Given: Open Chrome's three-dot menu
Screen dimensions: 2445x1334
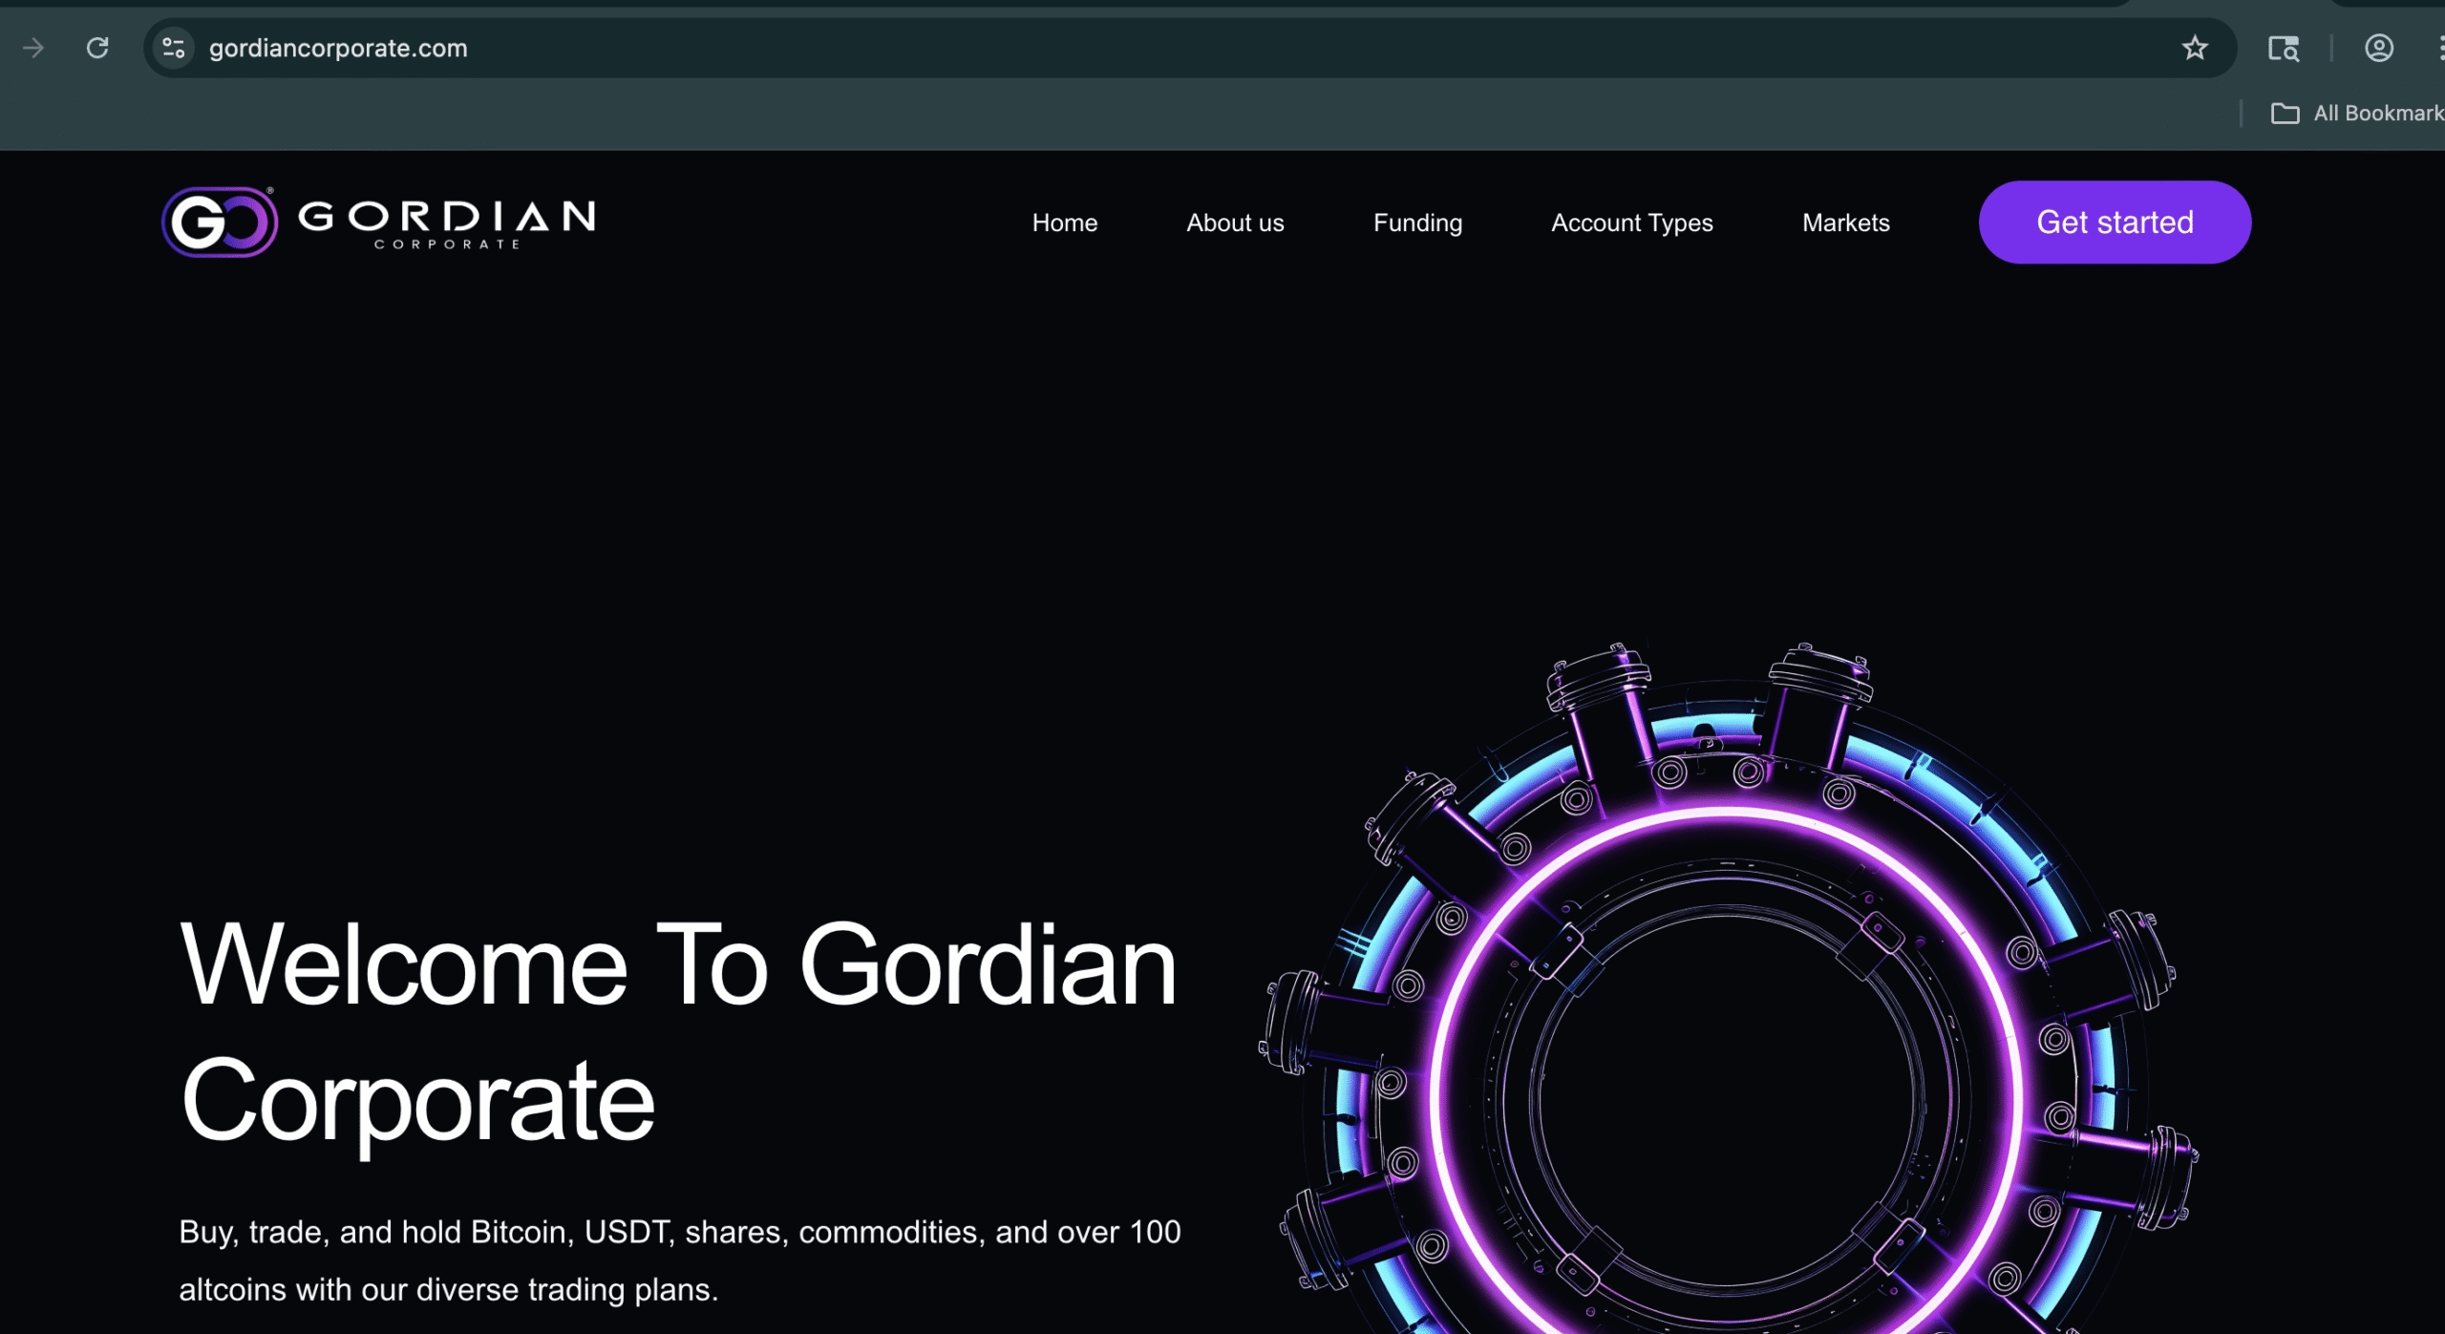Looking at the screenshot, I should pos(2439,48).
